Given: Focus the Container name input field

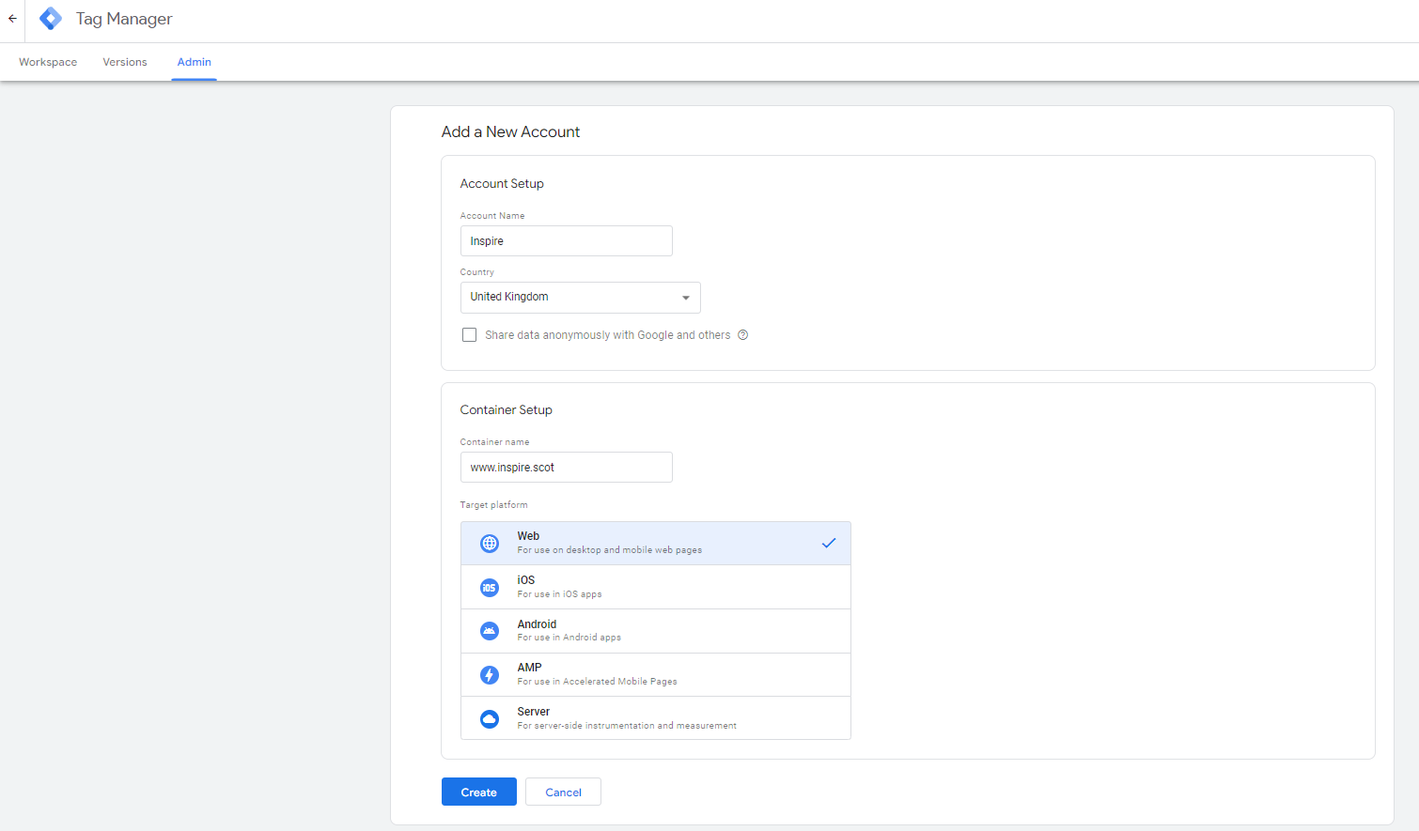Looking at the screenshot, I should pos(567,468).
